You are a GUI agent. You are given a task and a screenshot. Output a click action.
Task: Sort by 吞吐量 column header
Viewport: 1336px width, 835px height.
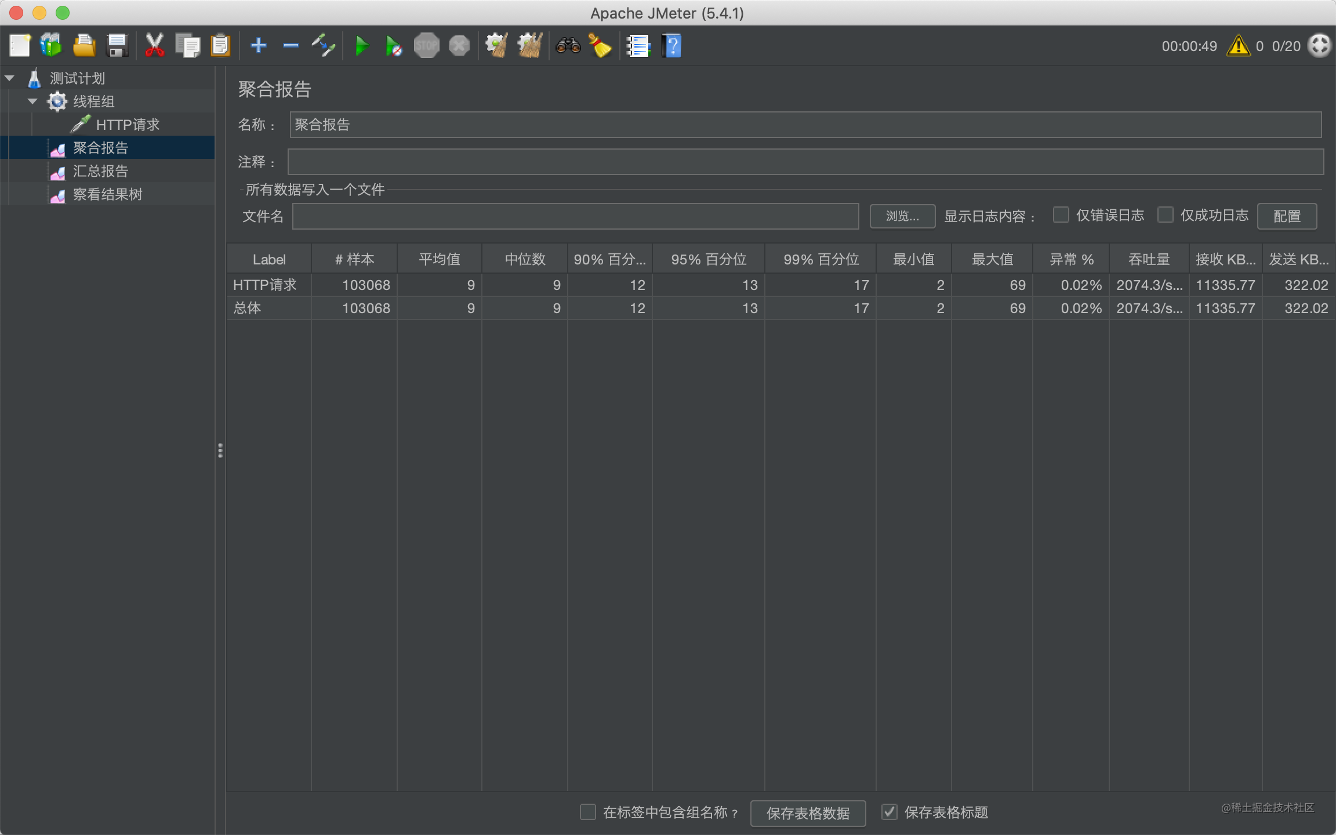(x=1149, y=259)
